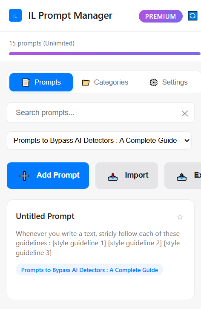Expand dropdown using the chevron arrow
201x309 pixels.
pos(187,141)
